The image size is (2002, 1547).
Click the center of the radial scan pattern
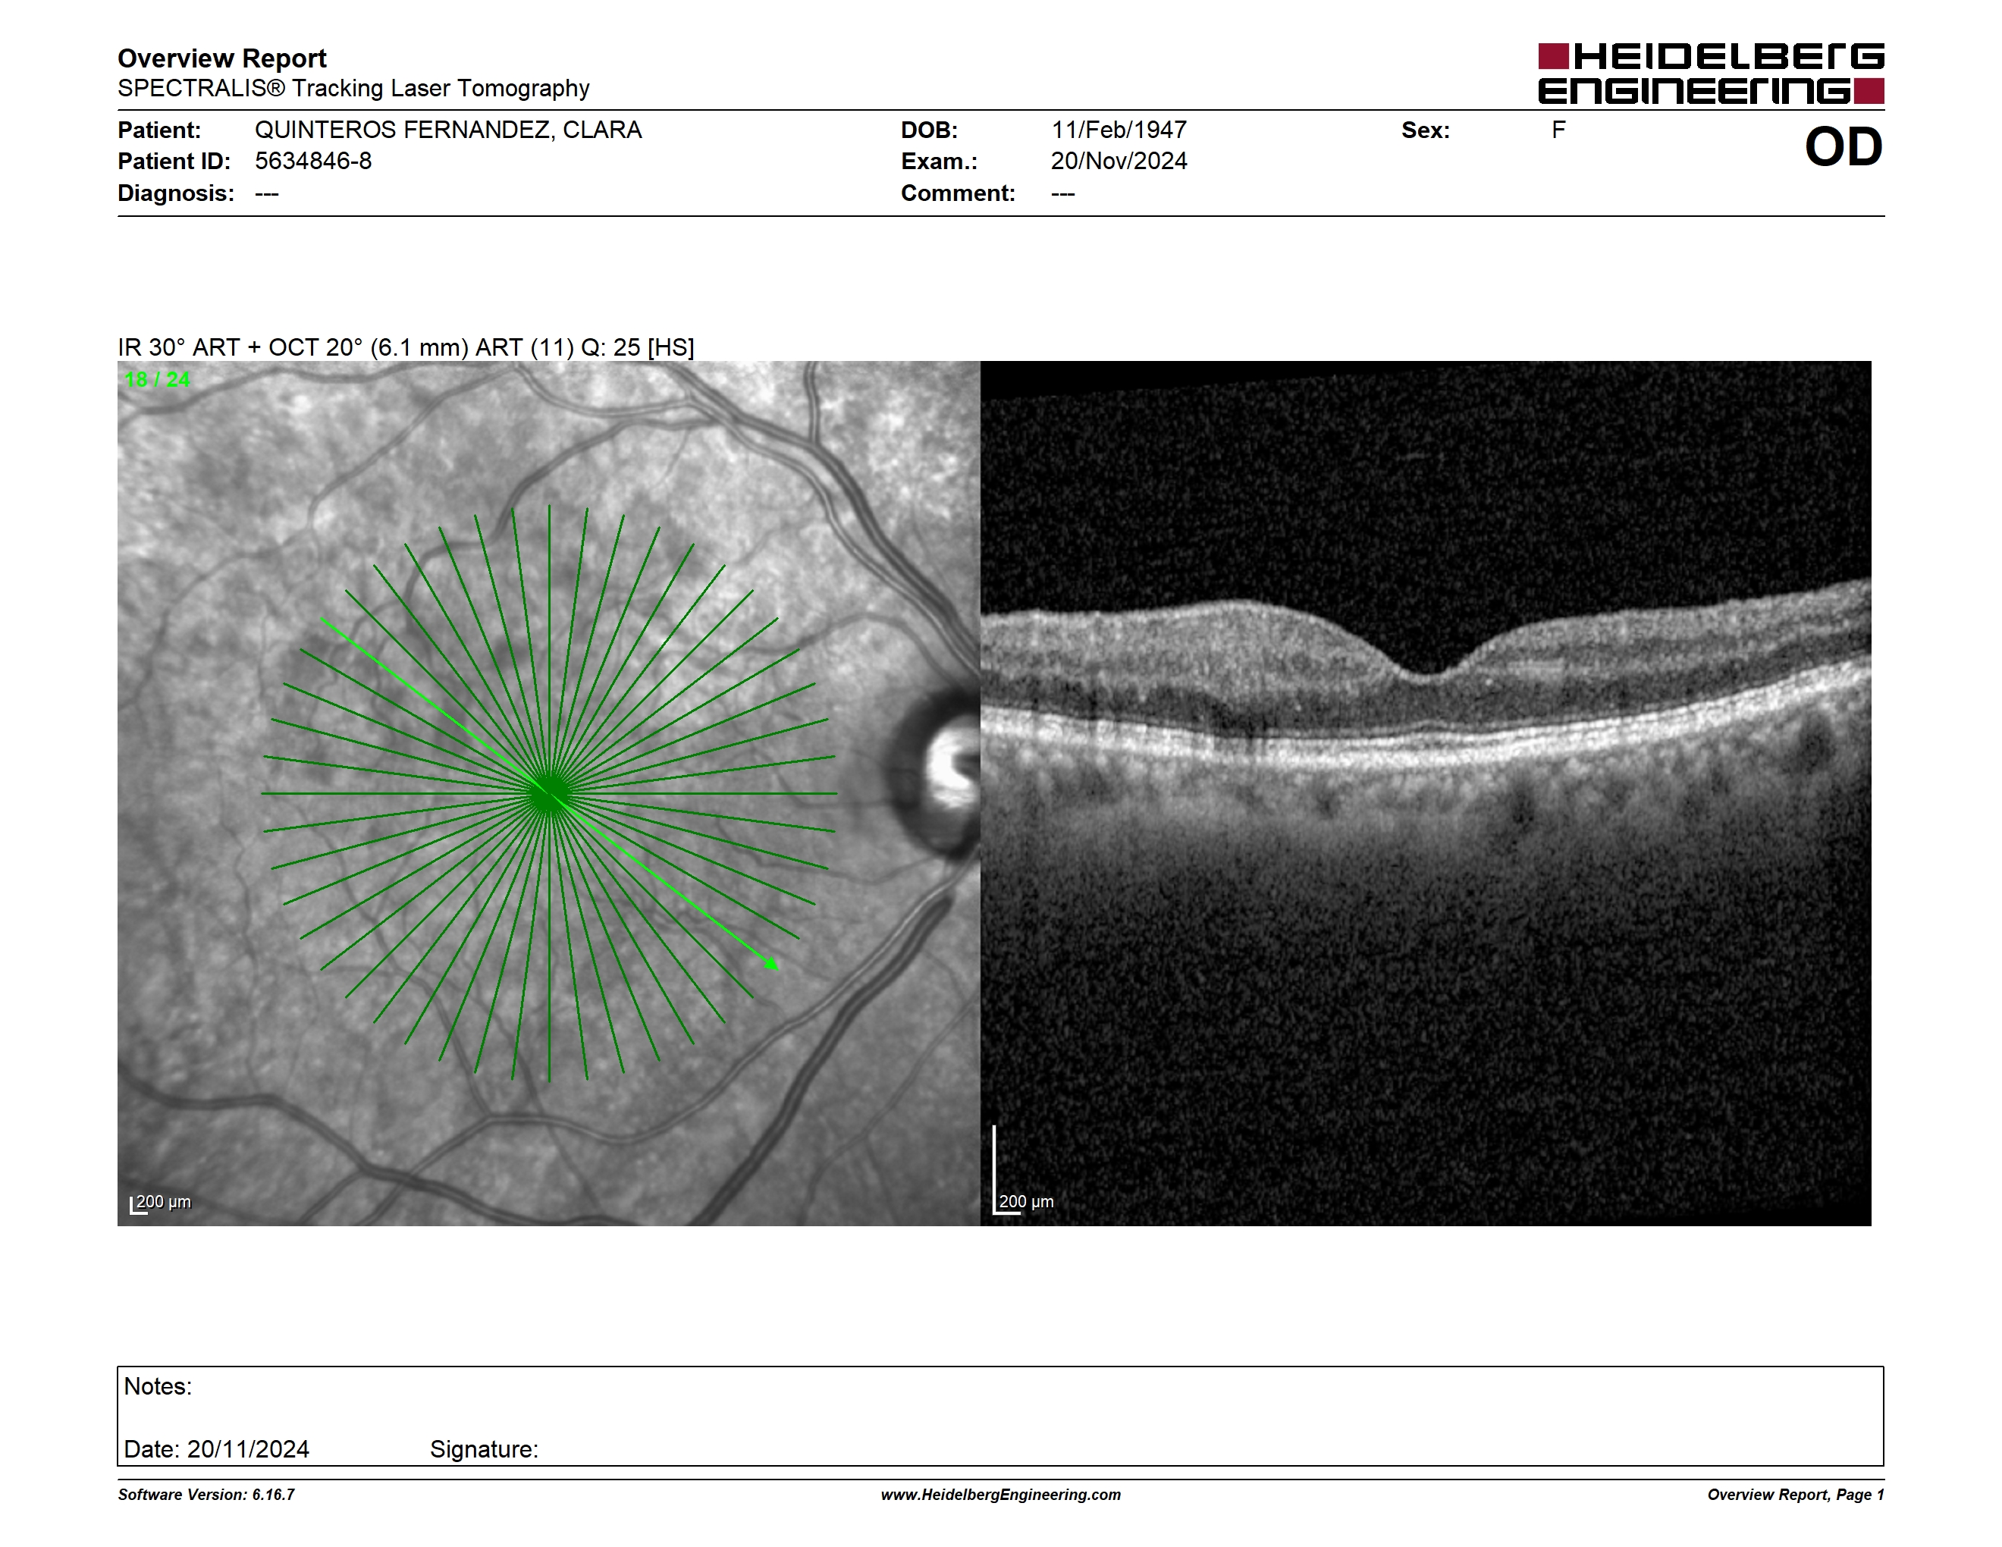[549, 794]
